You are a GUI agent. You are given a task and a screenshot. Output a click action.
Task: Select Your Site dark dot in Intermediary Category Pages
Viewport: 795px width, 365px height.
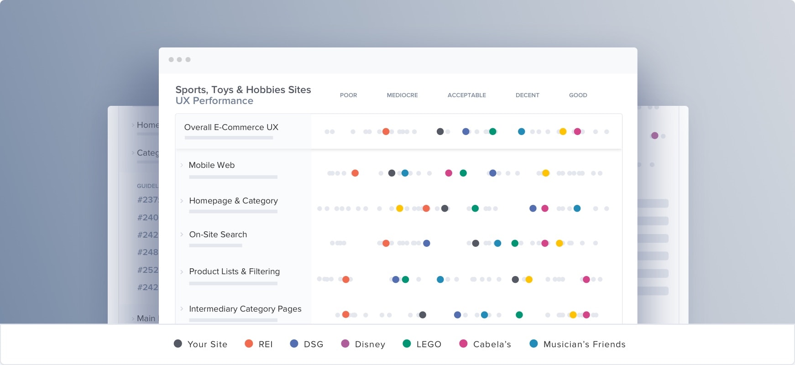tap(423, 315)
